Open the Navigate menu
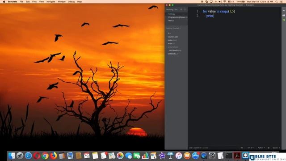 click(x=50, y=2)
